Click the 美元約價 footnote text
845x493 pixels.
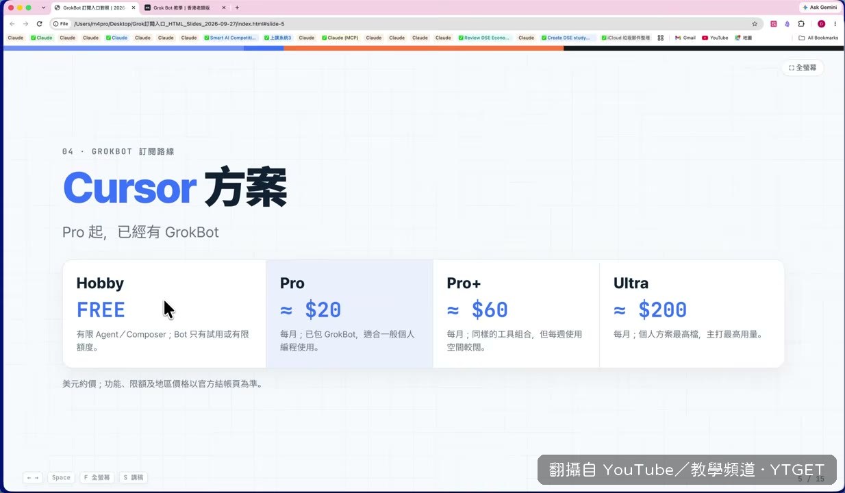pyautogui.click(x=162, y=384)
